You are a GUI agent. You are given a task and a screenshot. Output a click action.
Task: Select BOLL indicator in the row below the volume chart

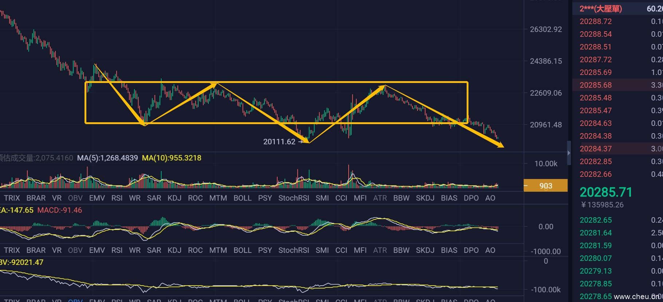pos(242,198)
